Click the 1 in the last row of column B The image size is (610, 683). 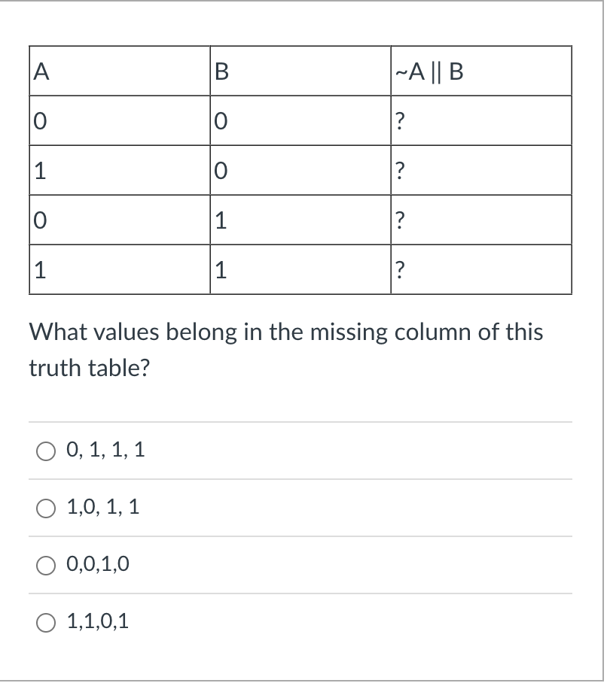[x=219, y=268]
